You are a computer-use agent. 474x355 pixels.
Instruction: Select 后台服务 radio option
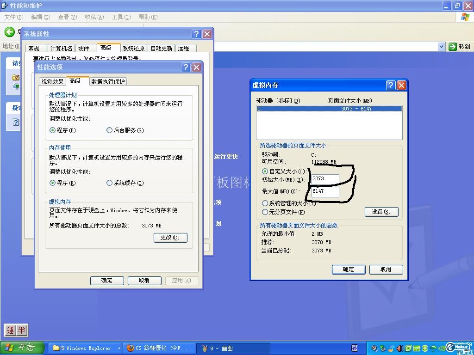[125, 130]
